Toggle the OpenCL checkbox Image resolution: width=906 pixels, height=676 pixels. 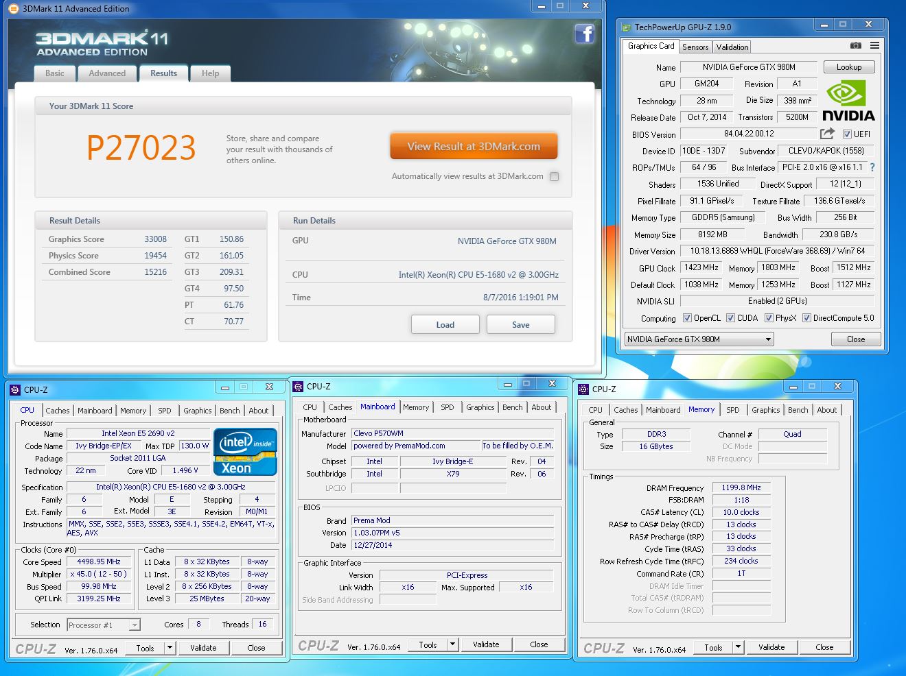point(687,318)
